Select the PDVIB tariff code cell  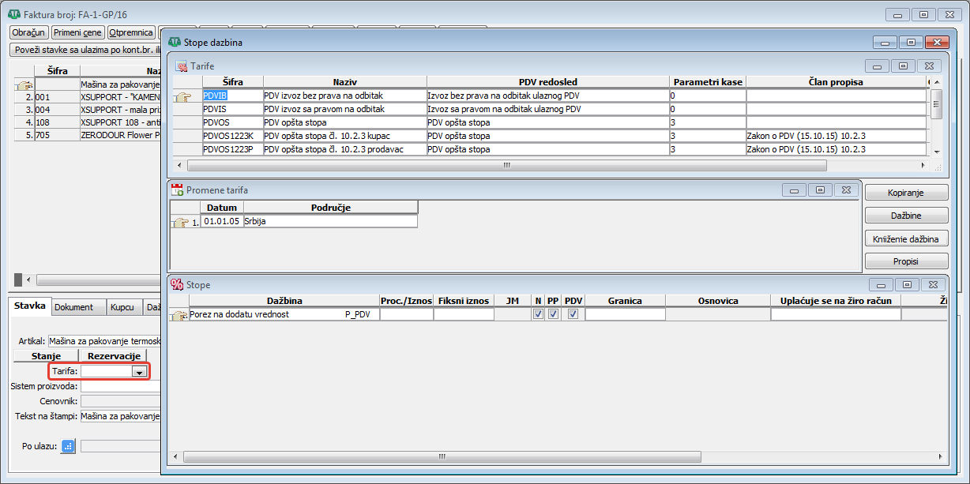pyautogui.click(x=232, y=96)
